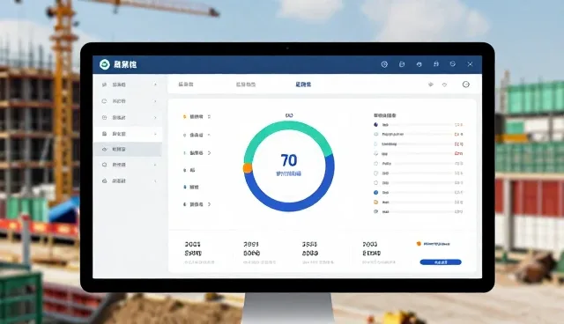Select the first row in the right-side legend list

click(419, 125)
